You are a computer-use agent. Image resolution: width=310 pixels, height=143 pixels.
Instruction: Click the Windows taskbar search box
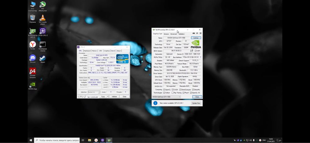coord(57,140)
